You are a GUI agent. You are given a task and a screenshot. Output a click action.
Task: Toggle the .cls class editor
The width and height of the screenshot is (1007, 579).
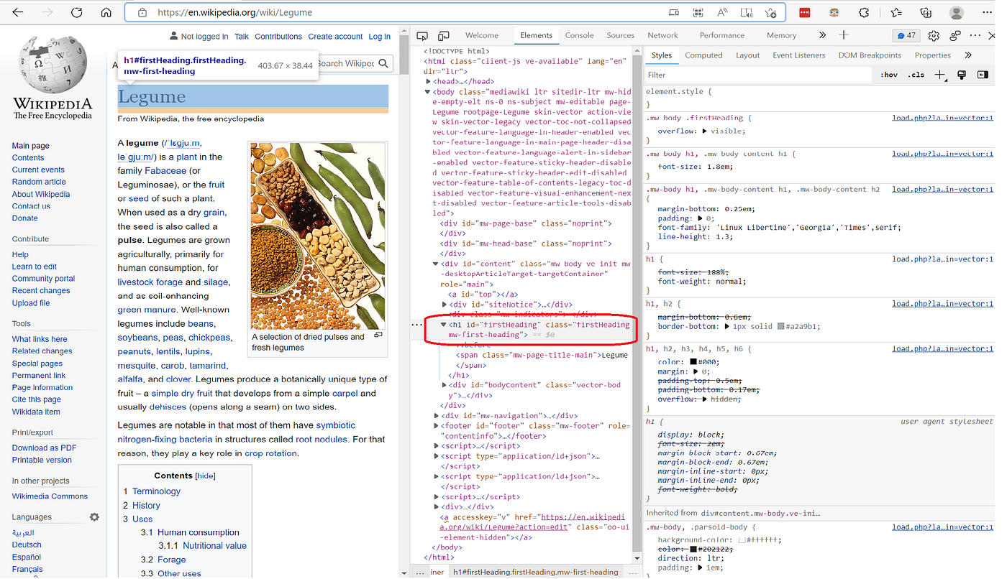coord(916,75)
